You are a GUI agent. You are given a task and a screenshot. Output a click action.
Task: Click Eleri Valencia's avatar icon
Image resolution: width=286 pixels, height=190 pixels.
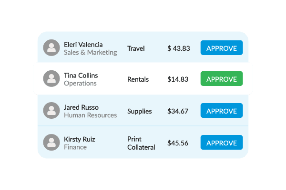pos(51,48)
